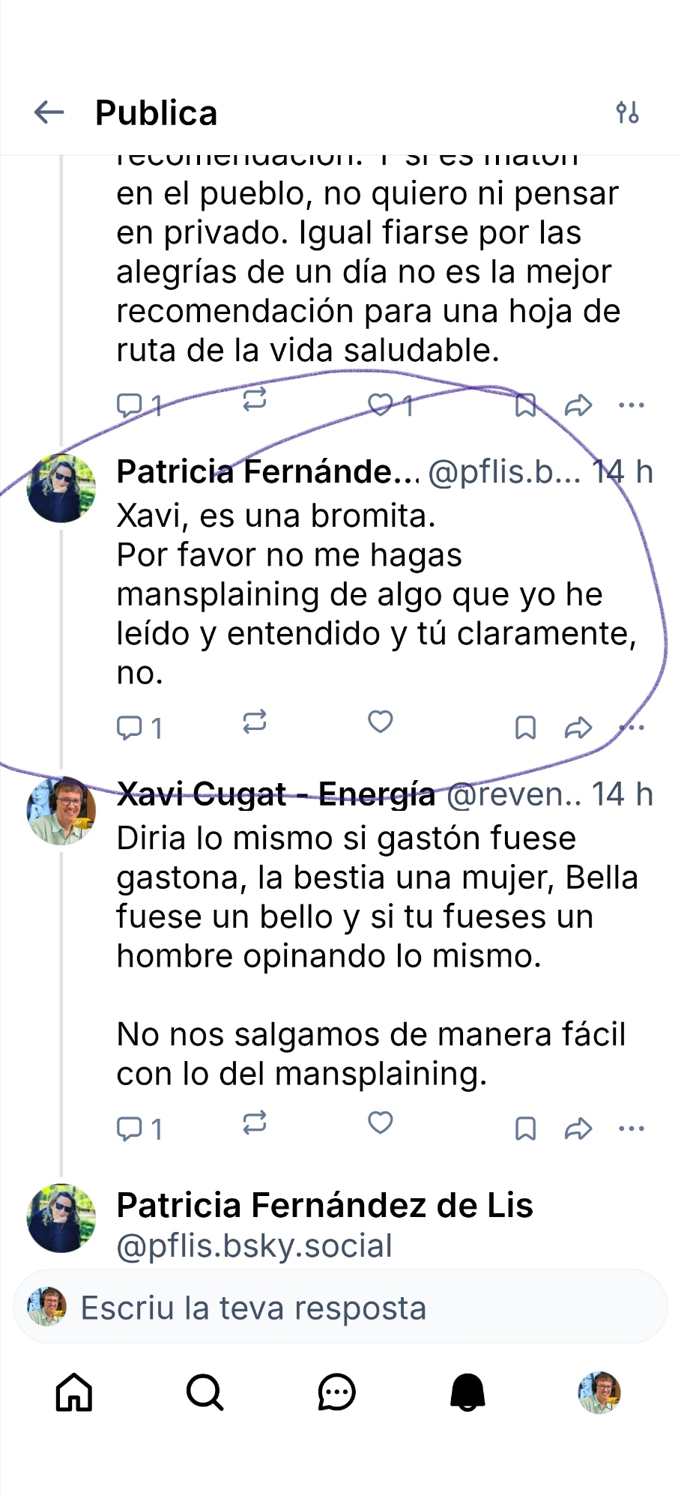Go back using the arrow icon
Viewport: 681px width, 1498px height.
tap(49, 113)
